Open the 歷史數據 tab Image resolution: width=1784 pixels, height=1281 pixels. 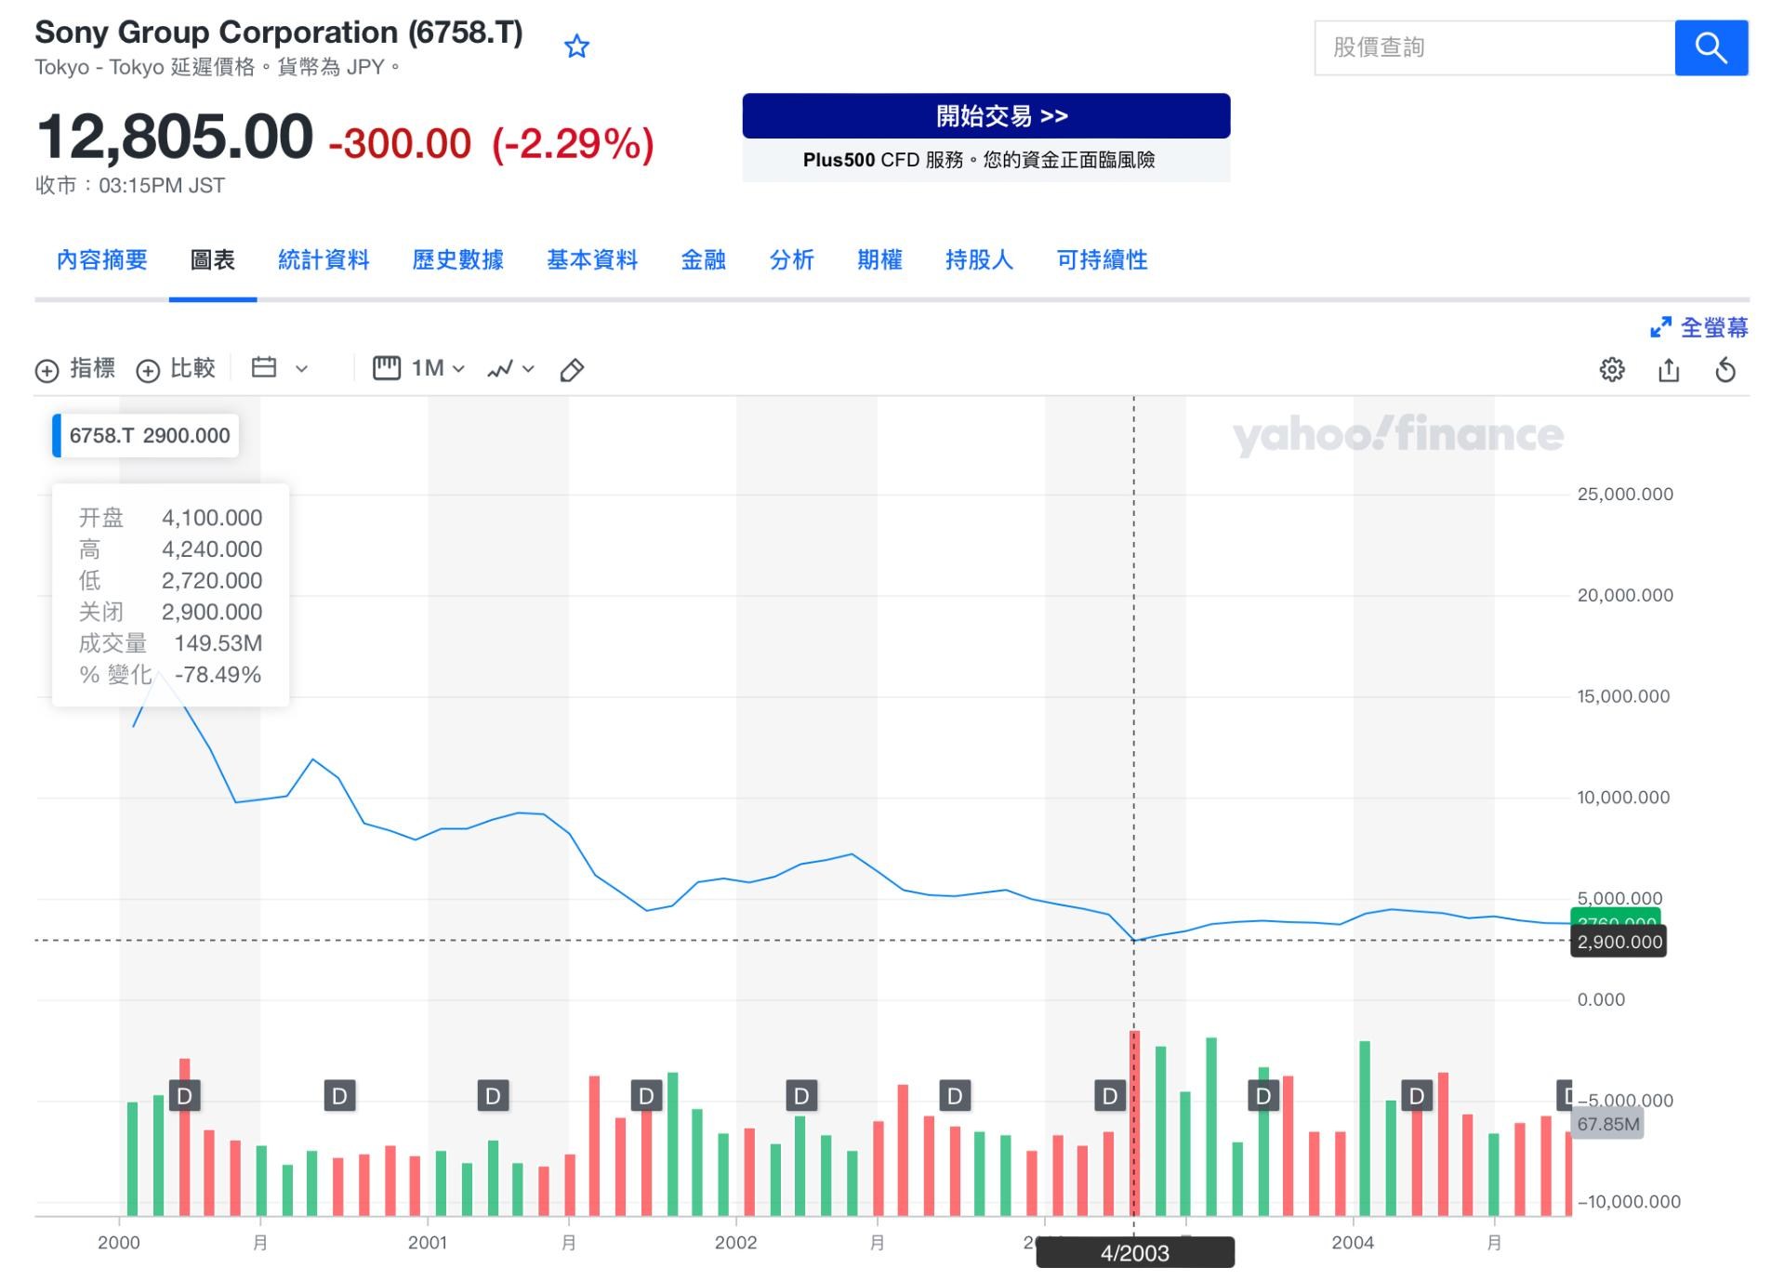457,260
